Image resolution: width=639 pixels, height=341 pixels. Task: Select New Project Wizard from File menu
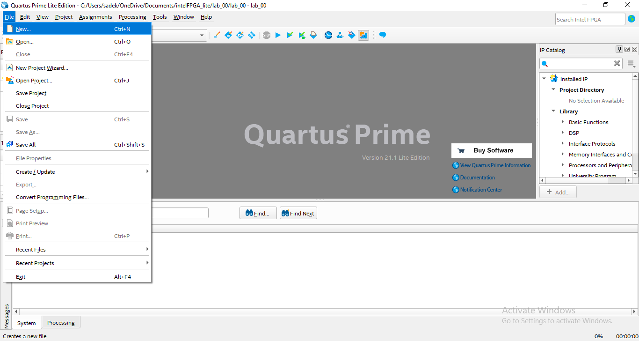(42, 68)
